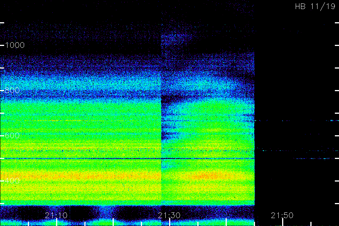The image size is (339, 226).
Task: Click the 400 frequency axis label
Action: [12, 180]
